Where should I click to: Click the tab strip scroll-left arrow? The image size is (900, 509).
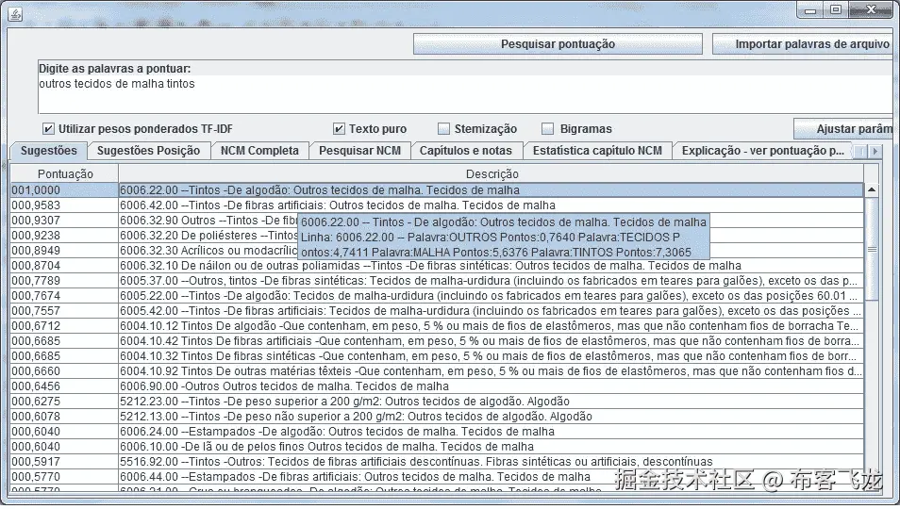tap(860, 152)
